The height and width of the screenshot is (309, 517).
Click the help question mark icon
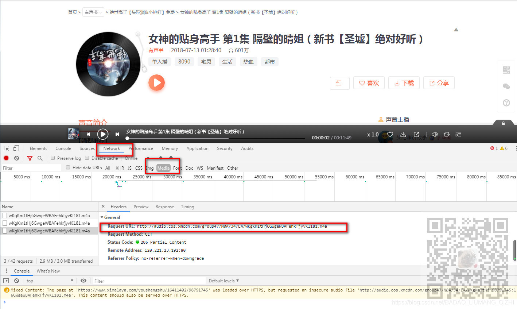(506, 103)
